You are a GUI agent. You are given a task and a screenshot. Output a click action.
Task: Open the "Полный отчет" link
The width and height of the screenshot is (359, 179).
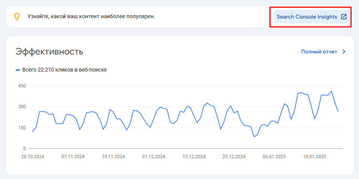tap(319, 52)
